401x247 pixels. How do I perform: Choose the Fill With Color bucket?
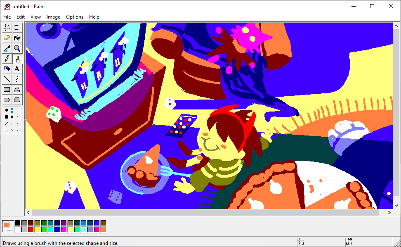coord(17,38)
